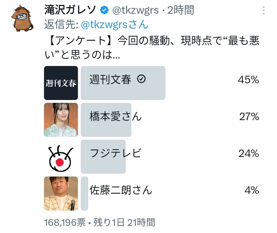Open the three-dot more options menu

263,10
